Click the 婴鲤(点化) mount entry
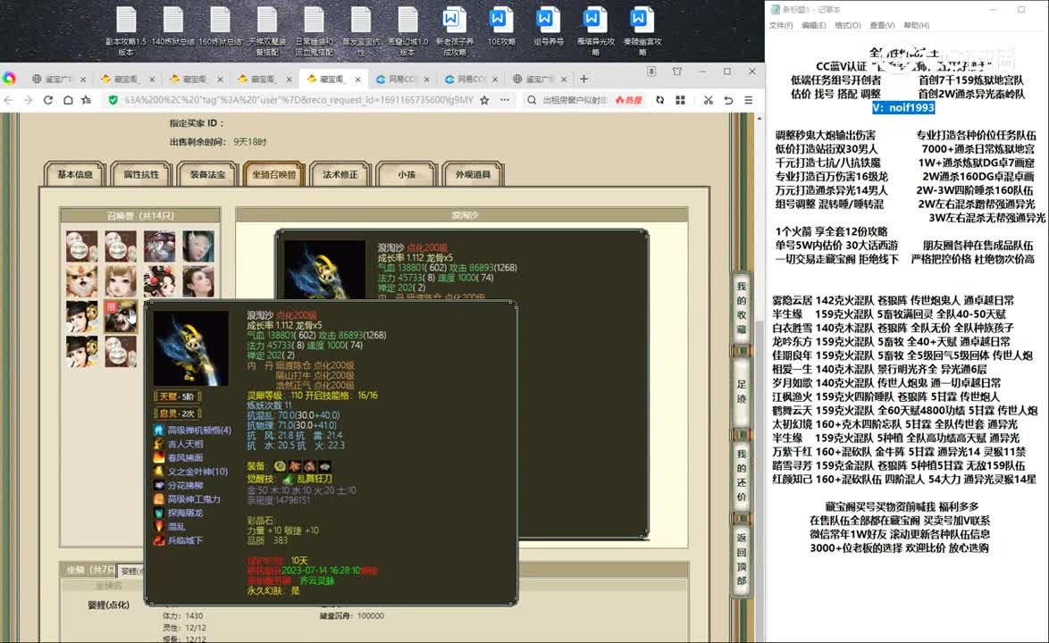 (x=108, y=605)
